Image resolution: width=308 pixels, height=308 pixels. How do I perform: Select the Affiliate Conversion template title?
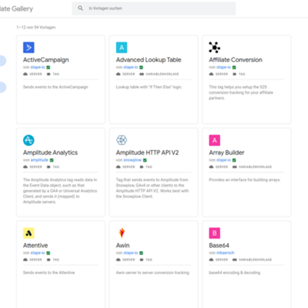tap(235, 60)
